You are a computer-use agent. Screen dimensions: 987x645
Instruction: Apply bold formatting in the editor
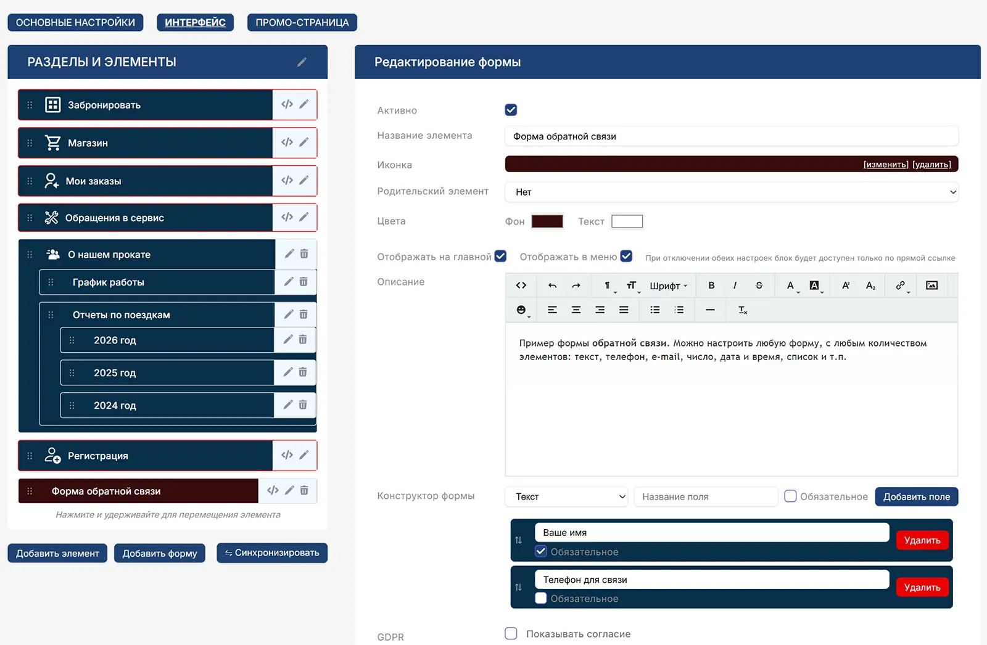[x=711, y=286]
